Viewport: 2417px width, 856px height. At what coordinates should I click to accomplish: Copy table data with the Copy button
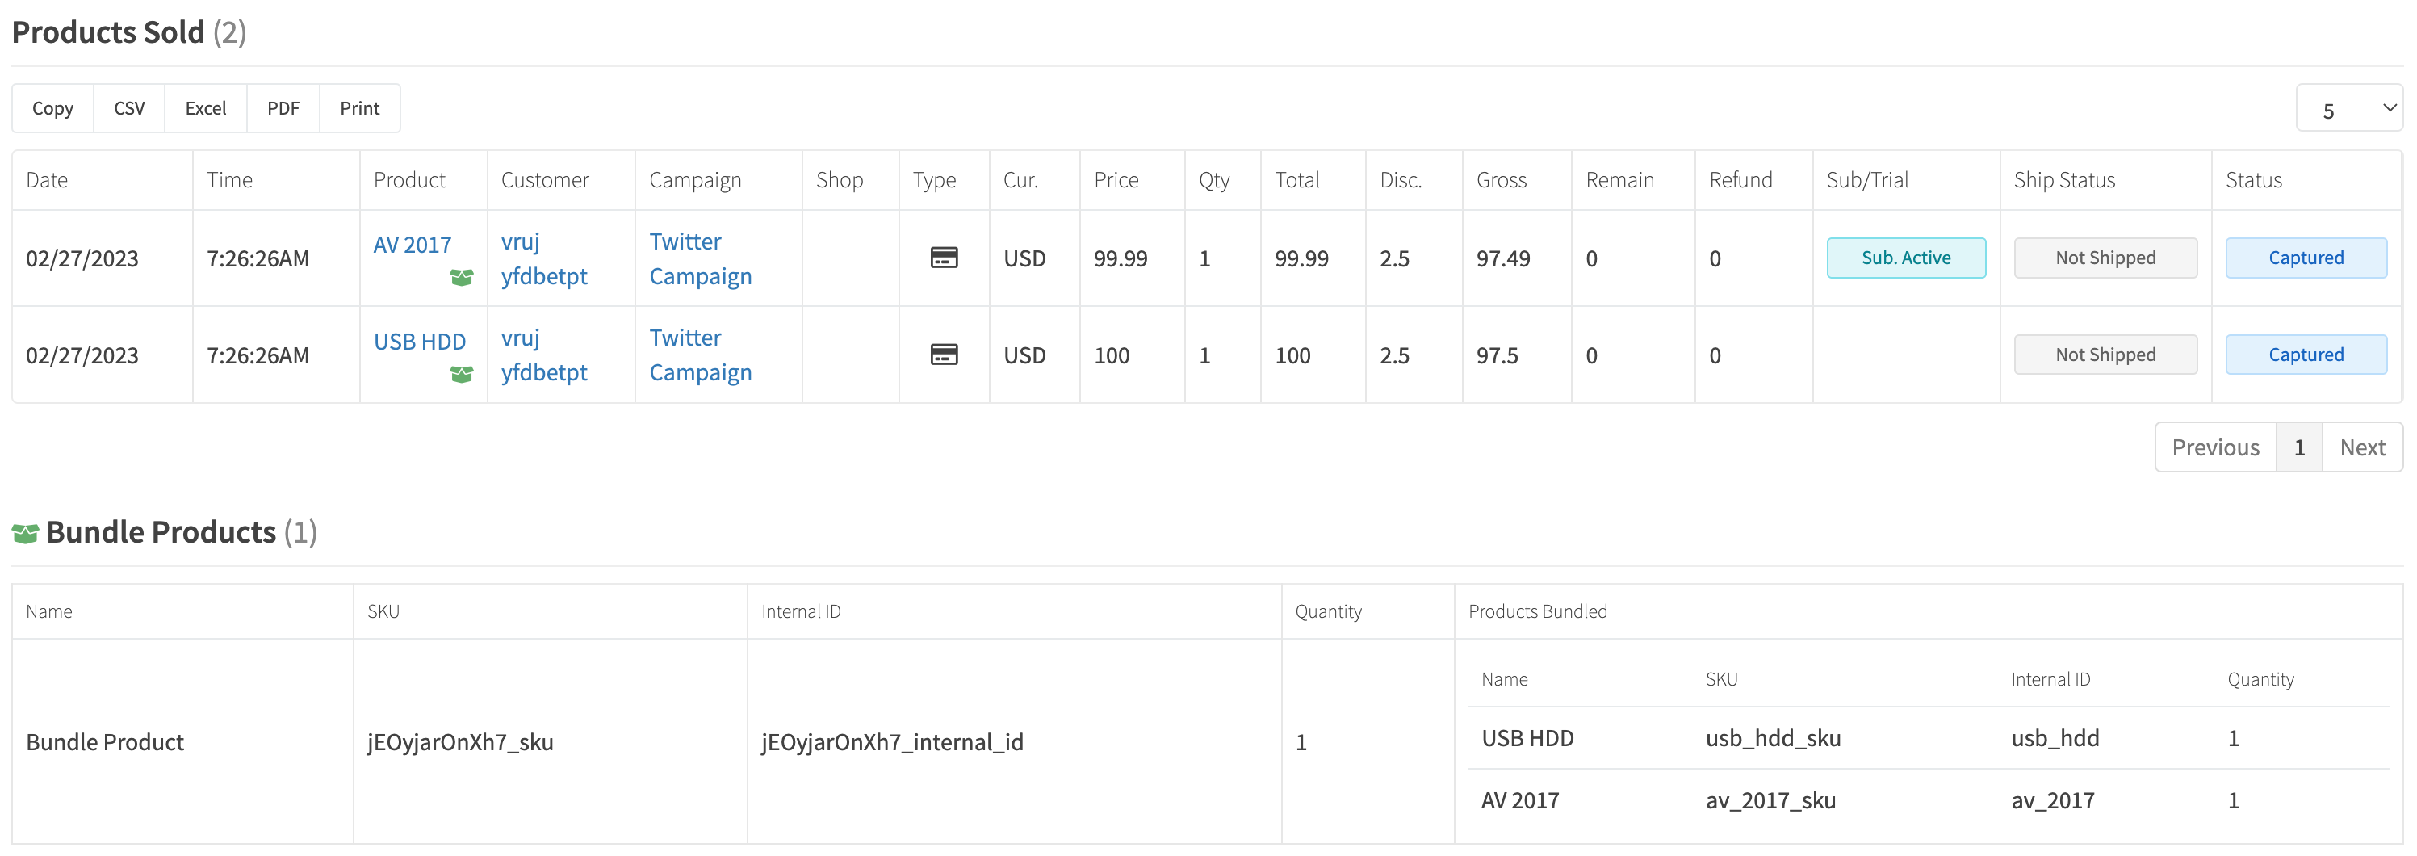pos(52,108)
